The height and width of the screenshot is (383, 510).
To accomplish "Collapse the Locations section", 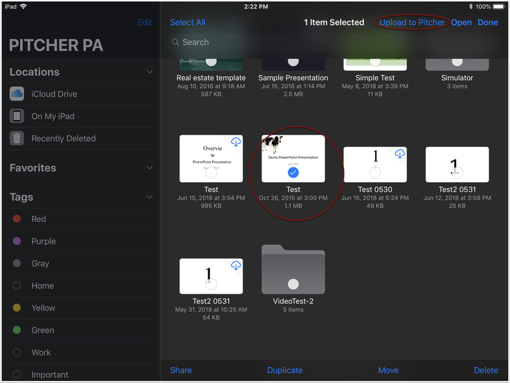I will pyautogui.click(x=149, y=72).
